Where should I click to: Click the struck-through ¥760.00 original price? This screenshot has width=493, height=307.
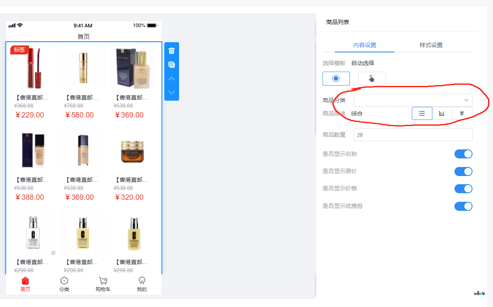click(74, 106)
